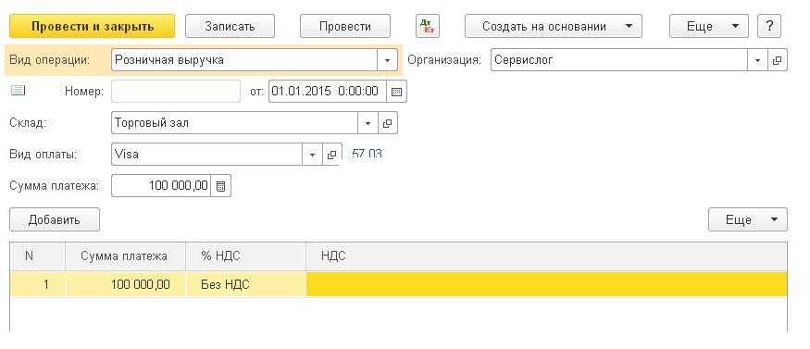Image resolution: width=810 pixels, height=349 pixels.
Task: Click the Сумма платежа input field
Action: click(x=161, y=186)
